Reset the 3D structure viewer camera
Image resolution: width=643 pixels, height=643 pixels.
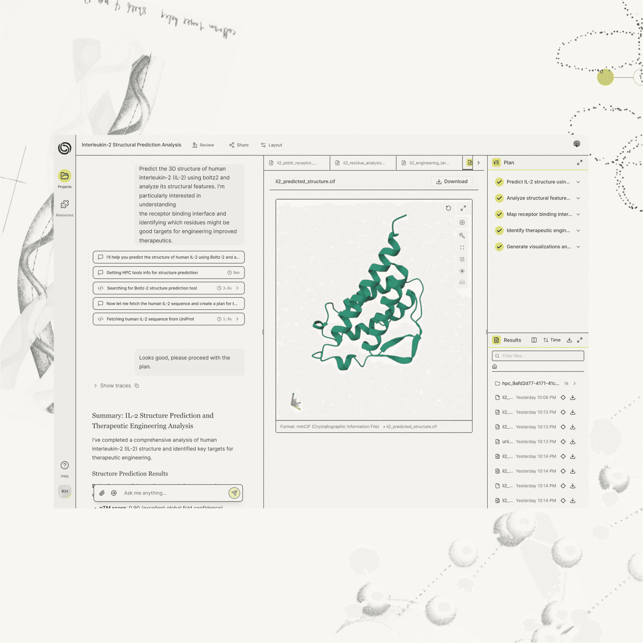448,208
